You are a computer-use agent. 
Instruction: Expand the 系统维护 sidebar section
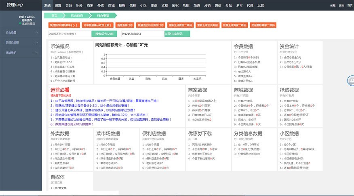(x=21, y=53)
